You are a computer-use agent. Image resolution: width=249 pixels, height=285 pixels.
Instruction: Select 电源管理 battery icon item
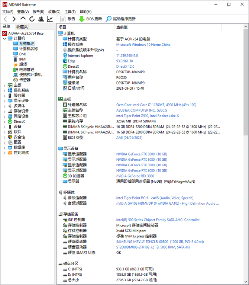[x=26, y=70]
